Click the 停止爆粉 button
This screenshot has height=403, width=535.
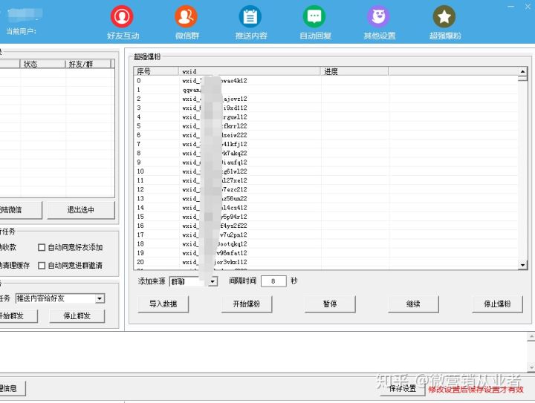[497, 304]
